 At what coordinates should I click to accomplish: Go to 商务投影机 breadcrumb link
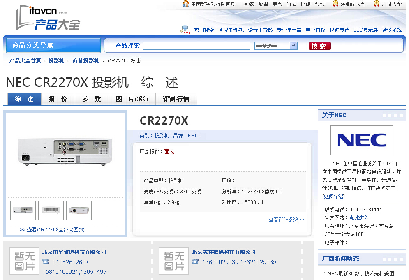pyautogui.click(x=86, y=60)
